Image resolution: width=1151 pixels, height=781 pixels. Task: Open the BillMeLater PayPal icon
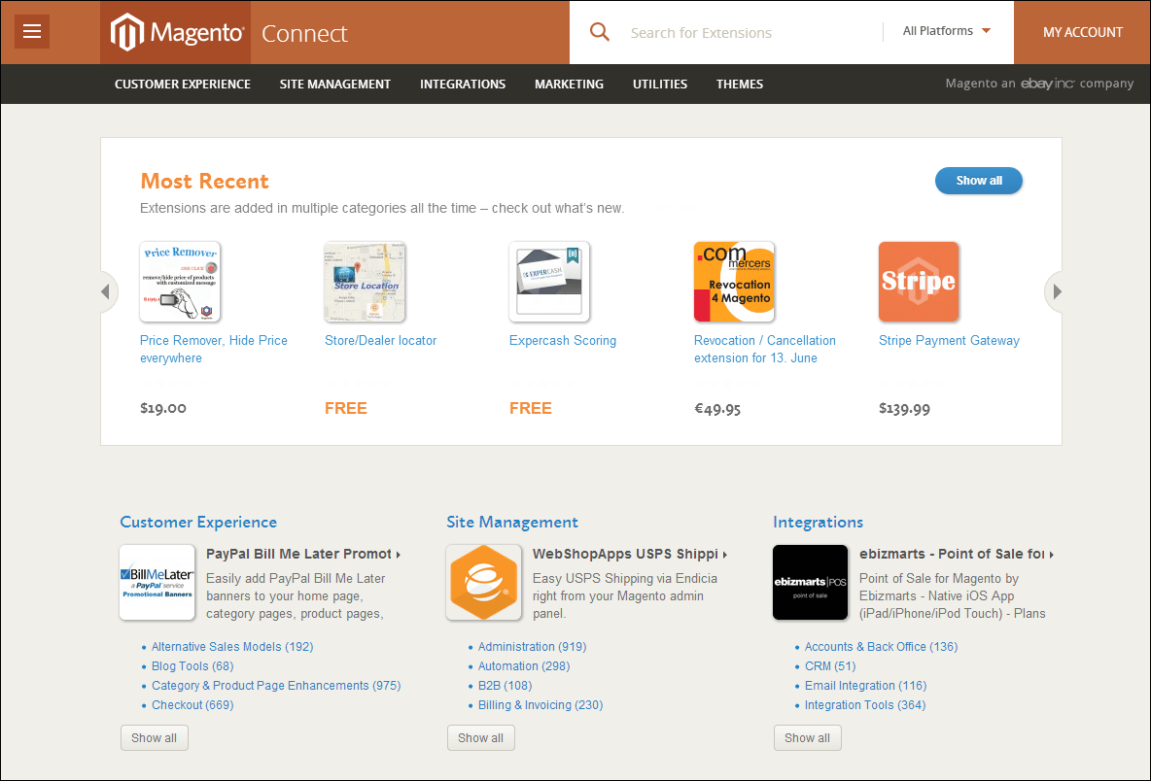point(157,582)
